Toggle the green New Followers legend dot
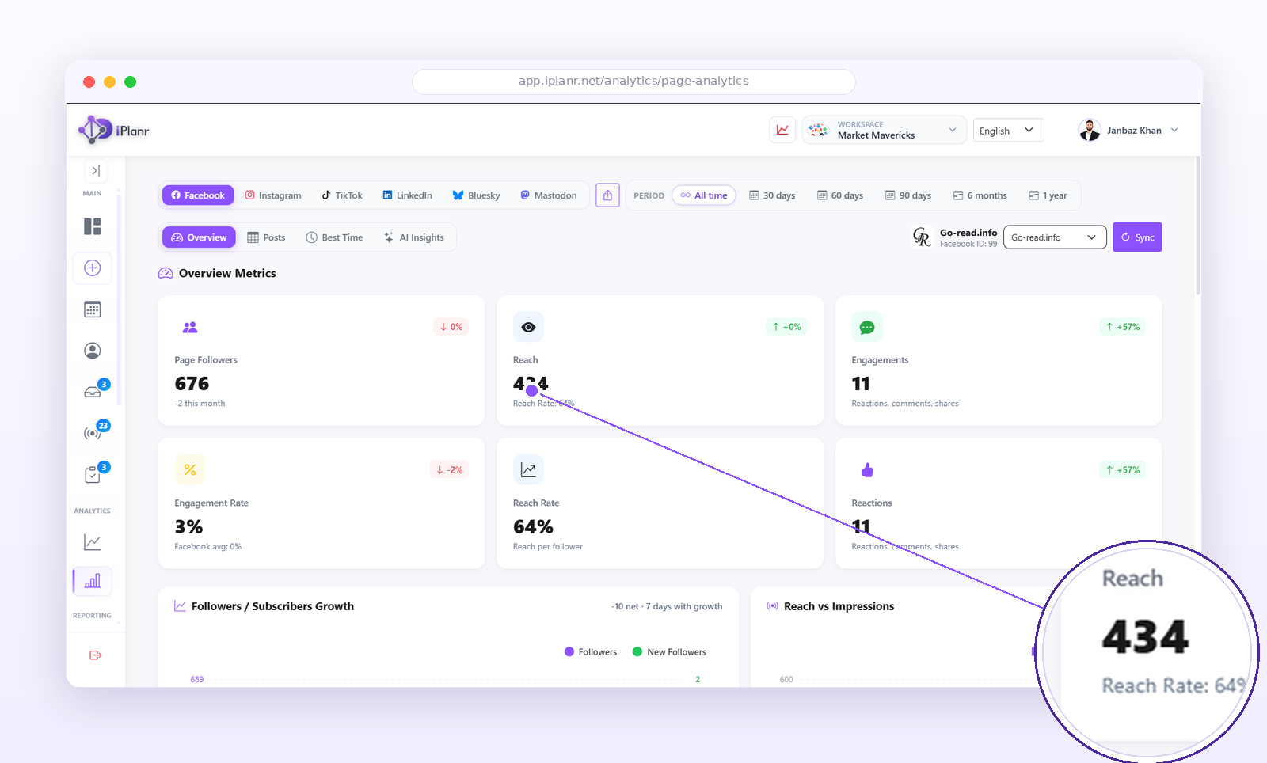This screenshot has width=1267, height=763. (x=637, y=652)
